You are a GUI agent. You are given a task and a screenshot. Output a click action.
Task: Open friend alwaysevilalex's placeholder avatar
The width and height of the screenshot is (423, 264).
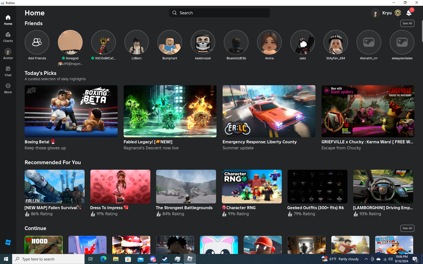coord(402,42)
